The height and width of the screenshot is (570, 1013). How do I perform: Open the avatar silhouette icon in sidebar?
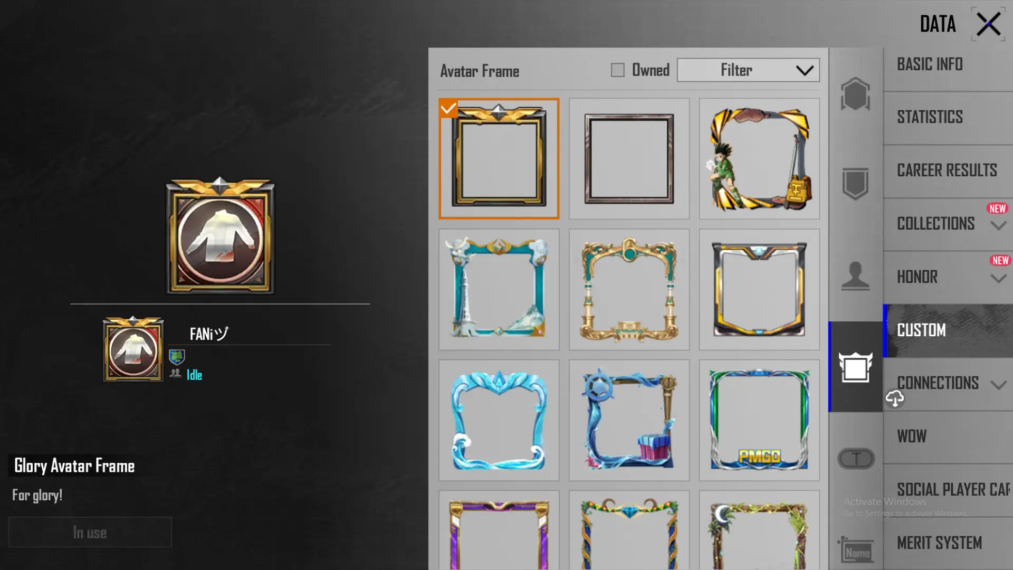click(x=855, y=275)
